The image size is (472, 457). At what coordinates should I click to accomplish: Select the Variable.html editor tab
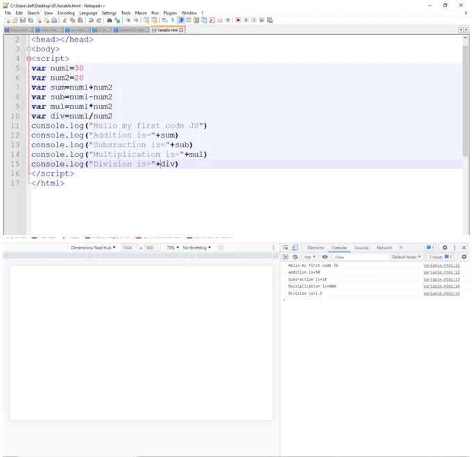[x=167, y=30]
